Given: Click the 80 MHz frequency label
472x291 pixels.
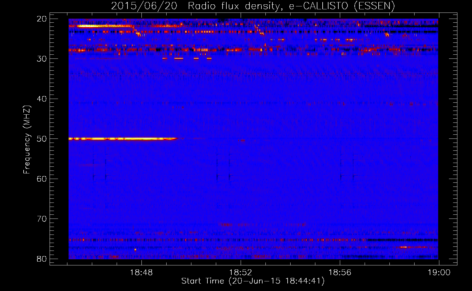Looking at the screenshot, I should 42,259.
